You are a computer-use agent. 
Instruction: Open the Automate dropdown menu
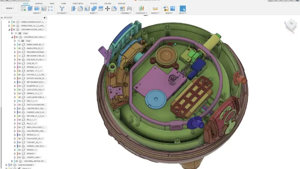62,13
